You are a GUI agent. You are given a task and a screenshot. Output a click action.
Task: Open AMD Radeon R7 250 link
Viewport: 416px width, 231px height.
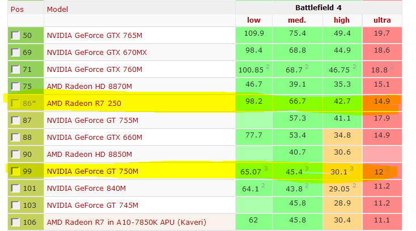(84, 103)
